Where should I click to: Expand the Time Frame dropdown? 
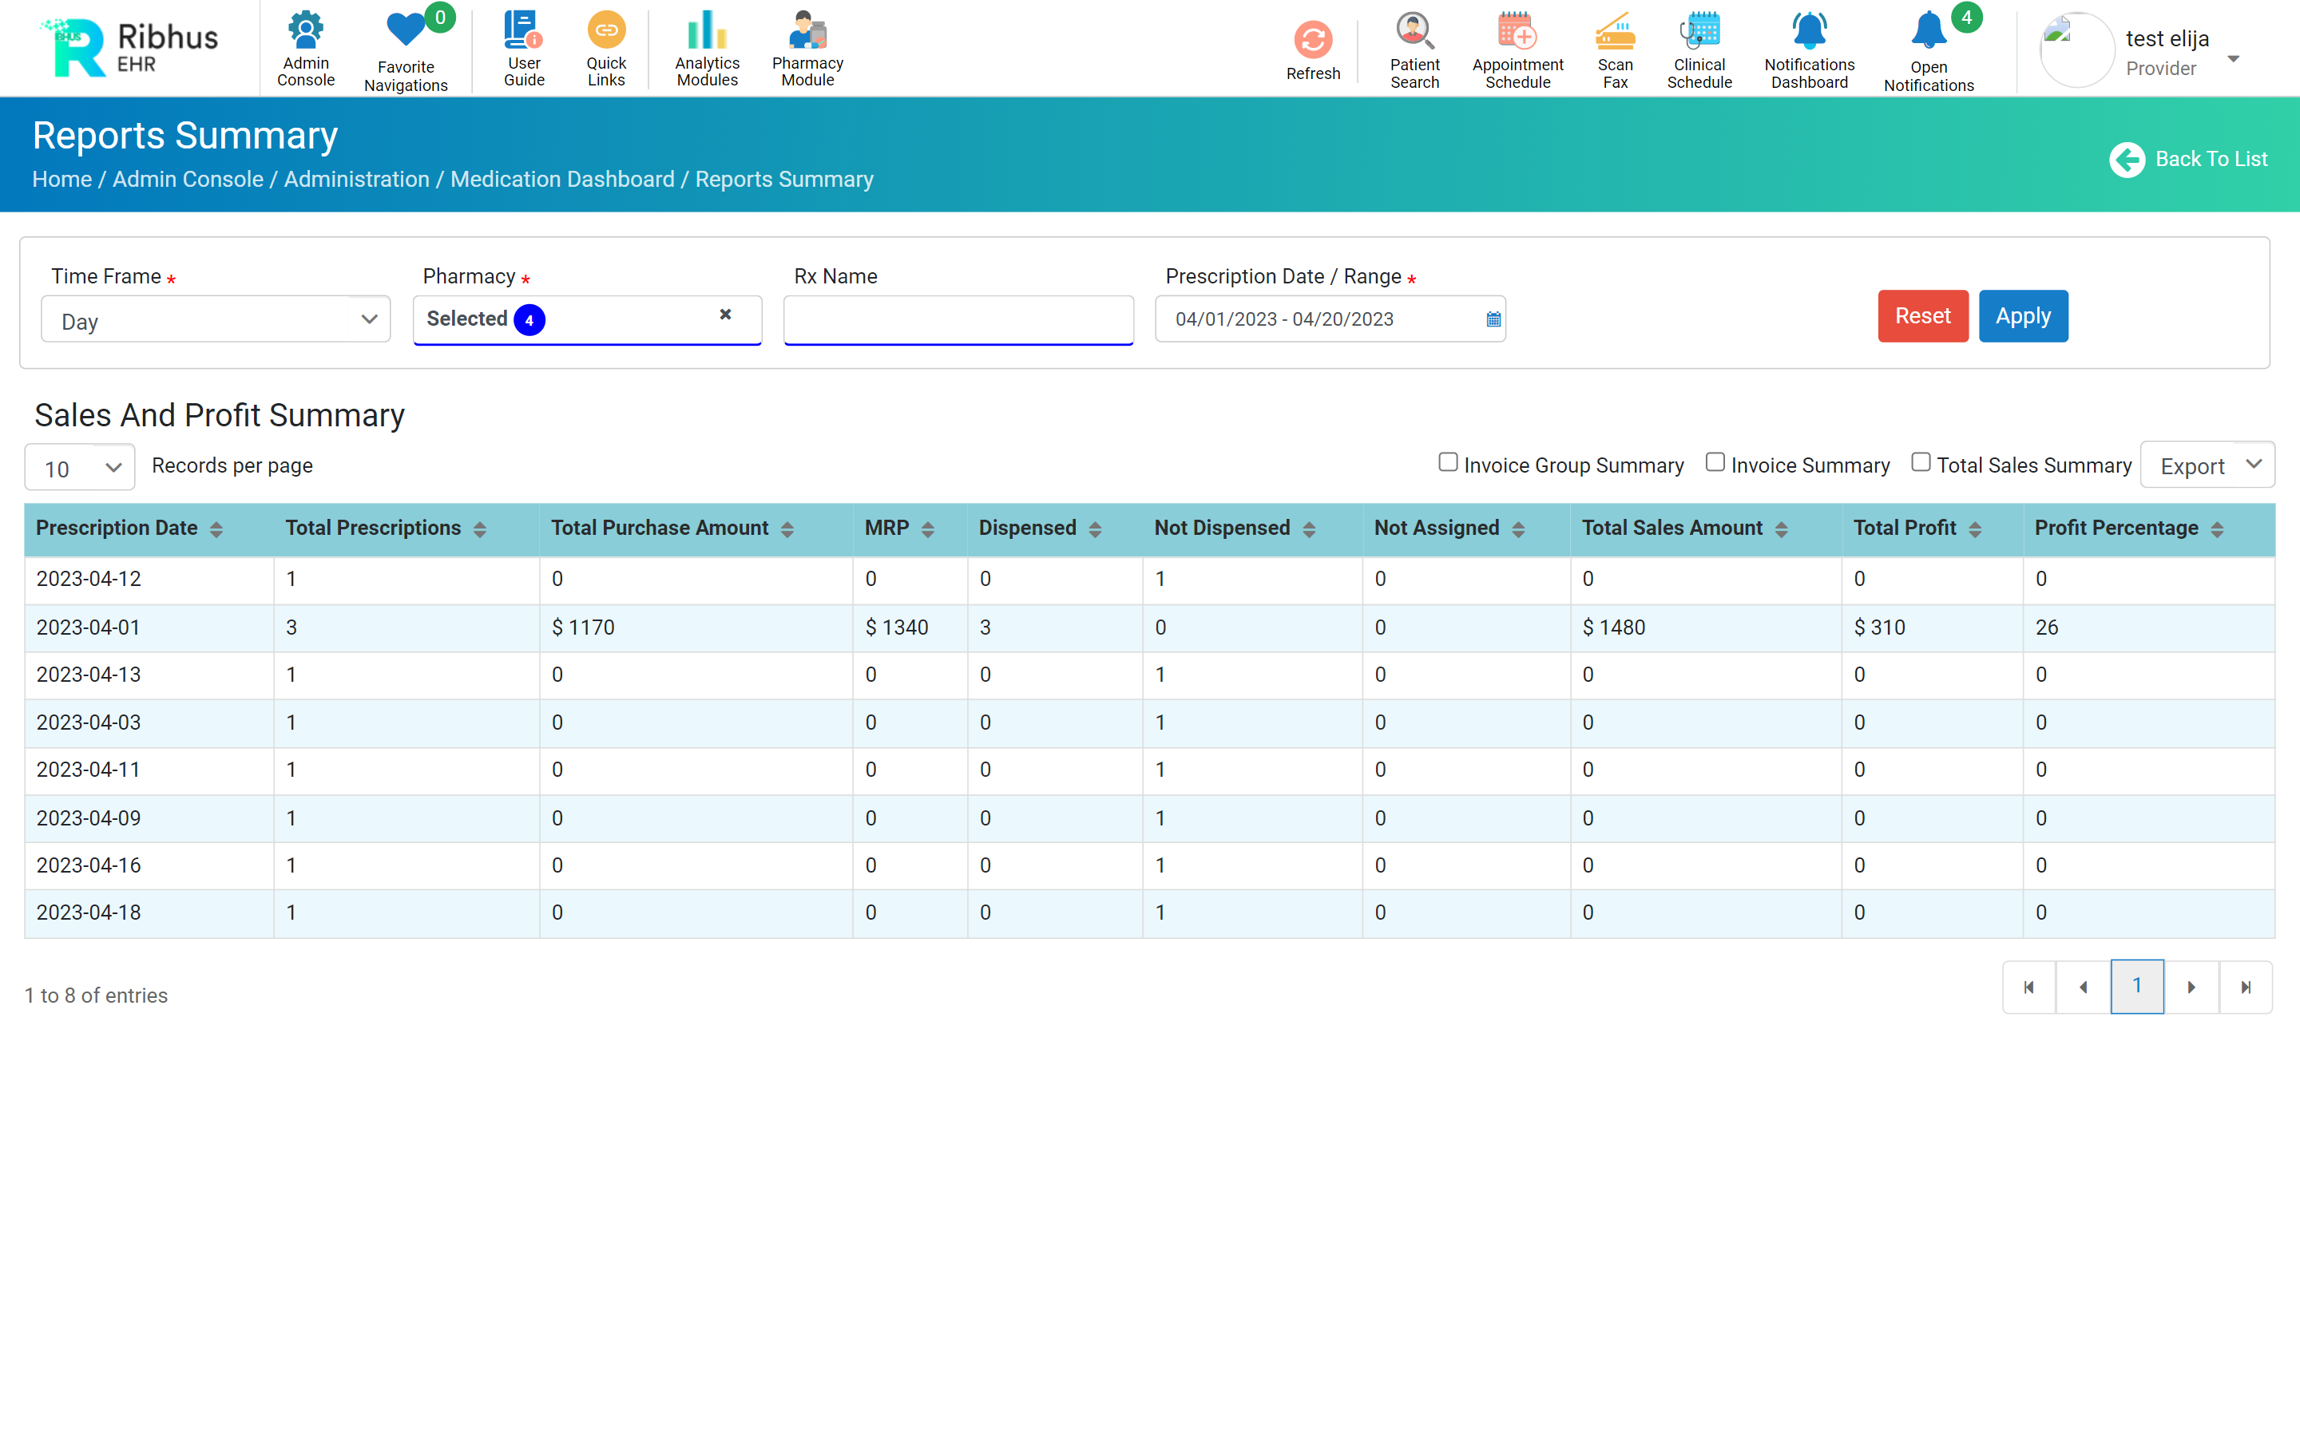(216, 320)
